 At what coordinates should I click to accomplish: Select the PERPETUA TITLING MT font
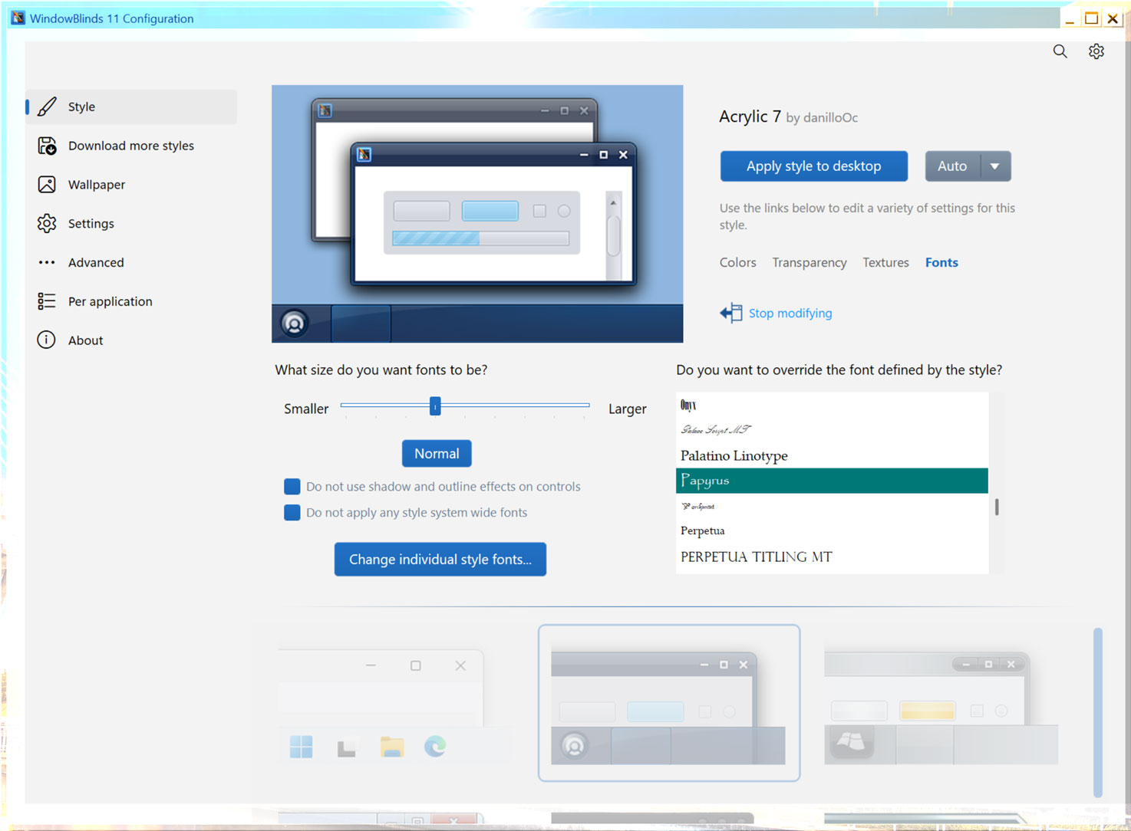[832, 557]
